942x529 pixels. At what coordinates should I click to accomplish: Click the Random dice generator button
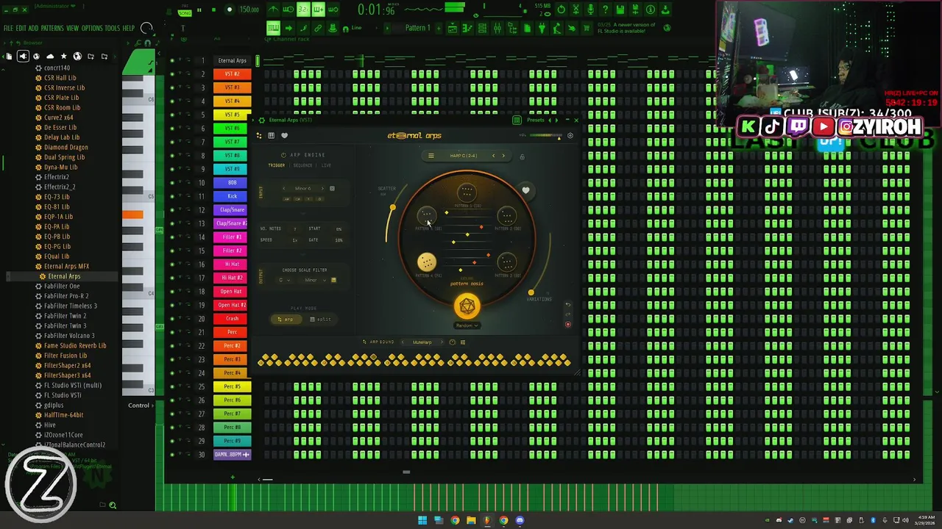467,306
